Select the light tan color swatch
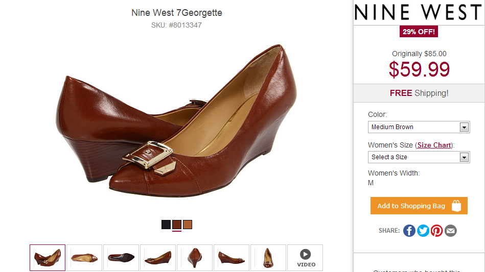This screenshot has width=485, height=272. tap(188, 225)
